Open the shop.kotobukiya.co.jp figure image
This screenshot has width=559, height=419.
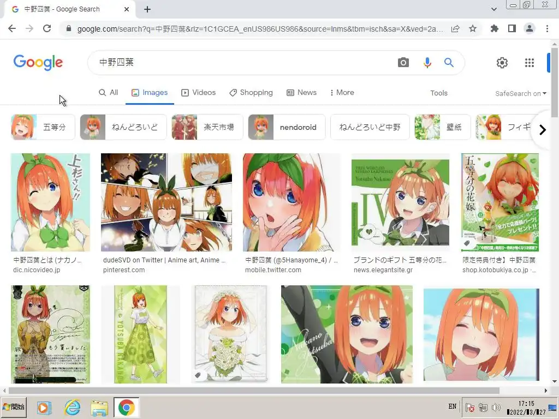tap(500, 202)
